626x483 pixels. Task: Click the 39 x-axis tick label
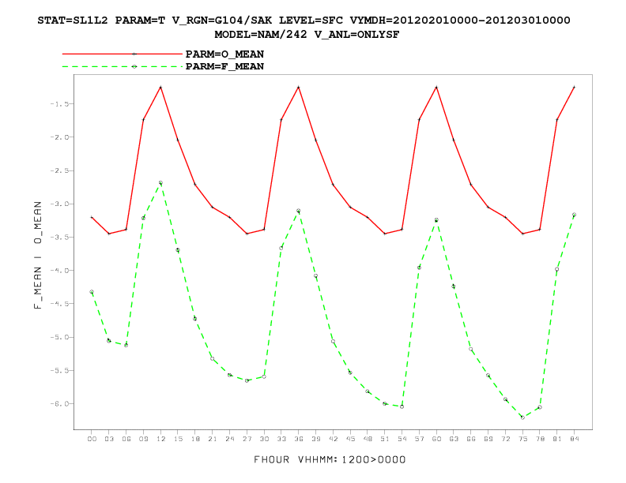316,439
